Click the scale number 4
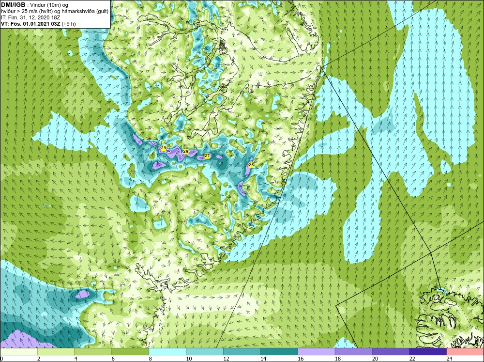 click(x=76, y=359)
